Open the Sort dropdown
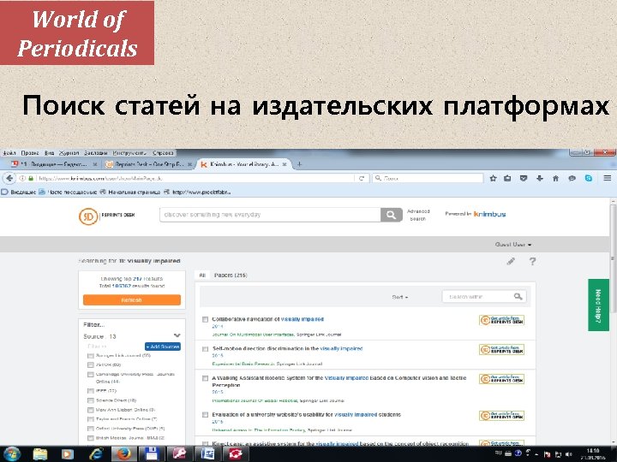This screenshot has height=462, width=617. tap(400, 297)
